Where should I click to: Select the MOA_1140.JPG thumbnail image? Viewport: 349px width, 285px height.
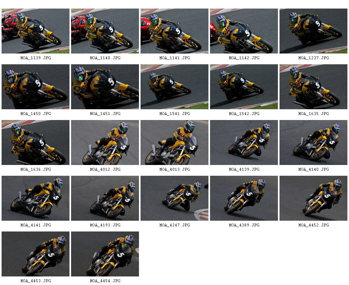tap(105, 31)
